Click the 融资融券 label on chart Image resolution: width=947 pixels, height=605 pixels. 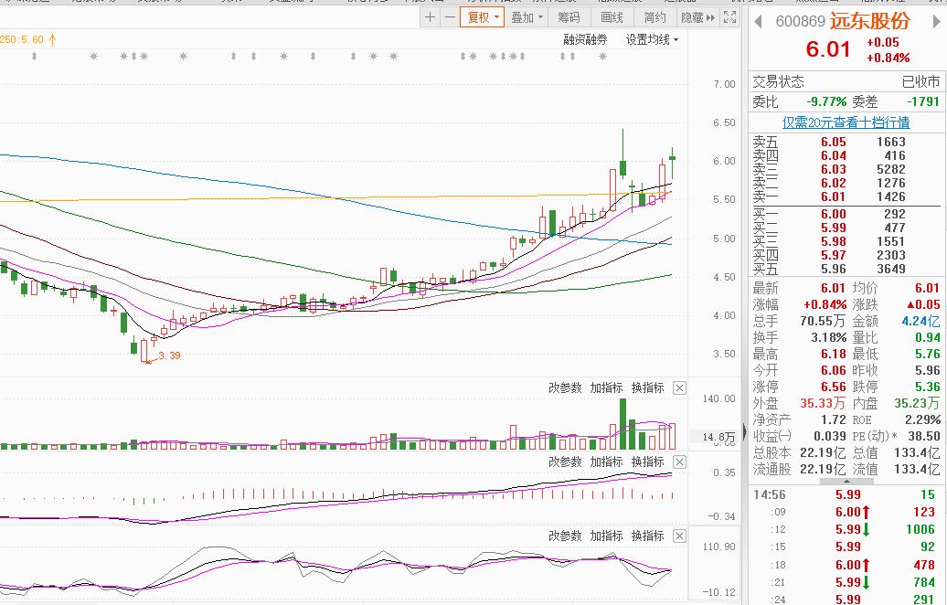point(585,39)
